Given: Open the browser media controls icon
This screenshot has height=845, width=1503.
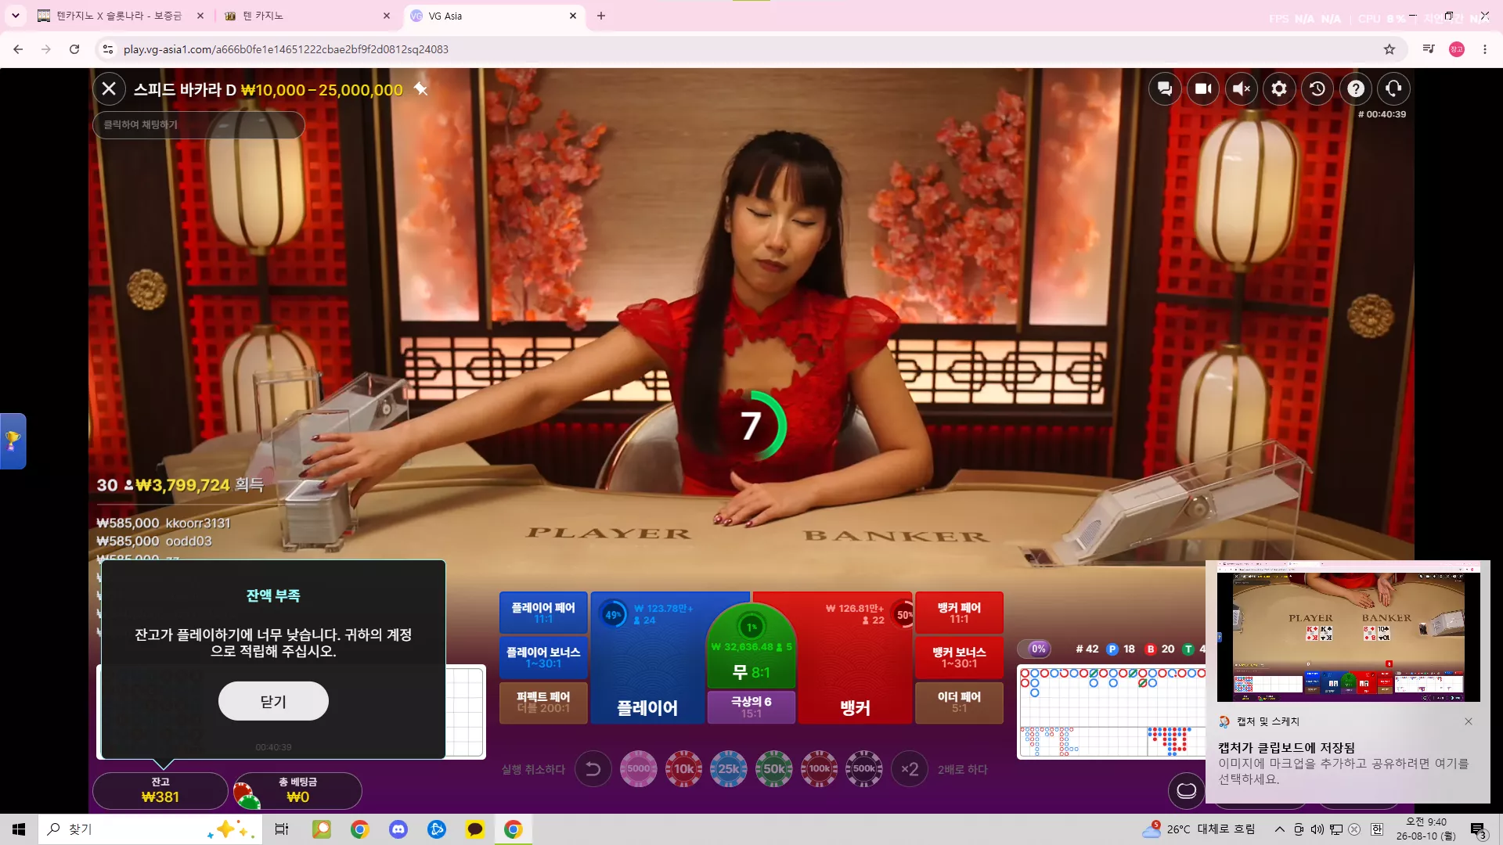Looking at the screenshot, I should 1429,49.
